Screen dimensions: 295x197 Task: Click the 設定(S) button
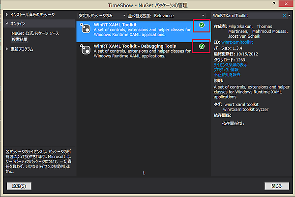(19, 186)
